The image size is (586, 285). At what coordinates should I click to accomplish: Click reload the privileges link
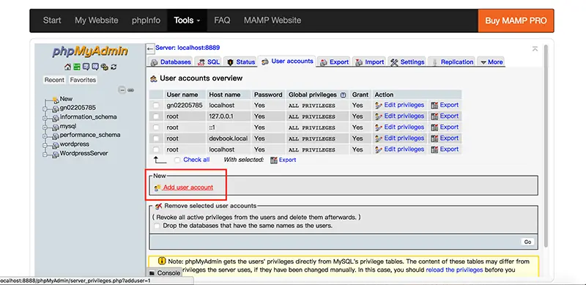tap(454, 270)
